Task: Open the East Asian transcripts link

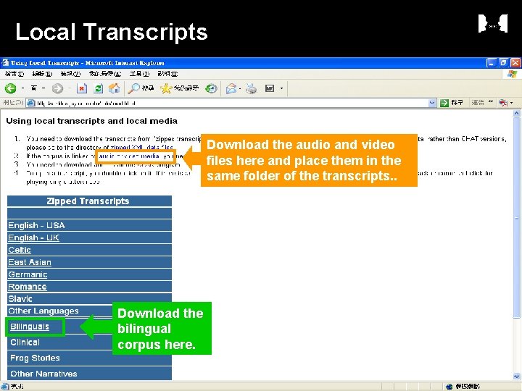Action: coord(30,262)
